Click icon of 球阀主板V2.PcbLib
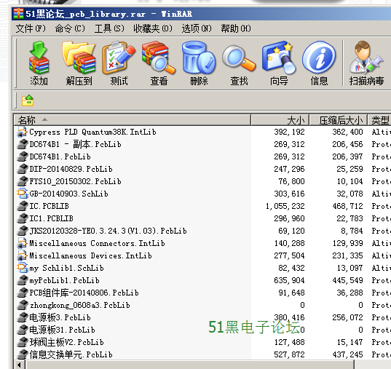 pyautogui.click(x=22, y=342)
